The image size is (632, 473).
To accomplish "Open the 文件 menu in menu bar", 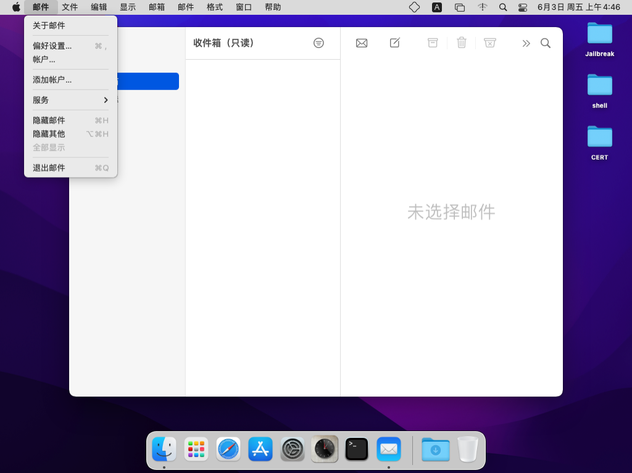I will click(x=70, y=7).
